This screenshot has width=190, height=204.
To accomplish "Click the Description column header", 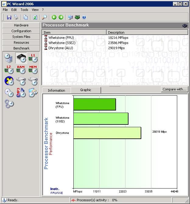I will (147, 32).
